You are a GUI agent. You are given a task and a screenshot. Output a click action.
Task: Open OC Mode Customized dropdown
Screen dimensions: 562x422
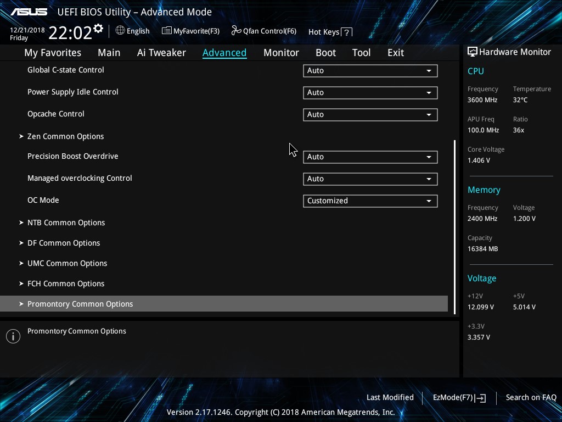[x=370, y=201]
